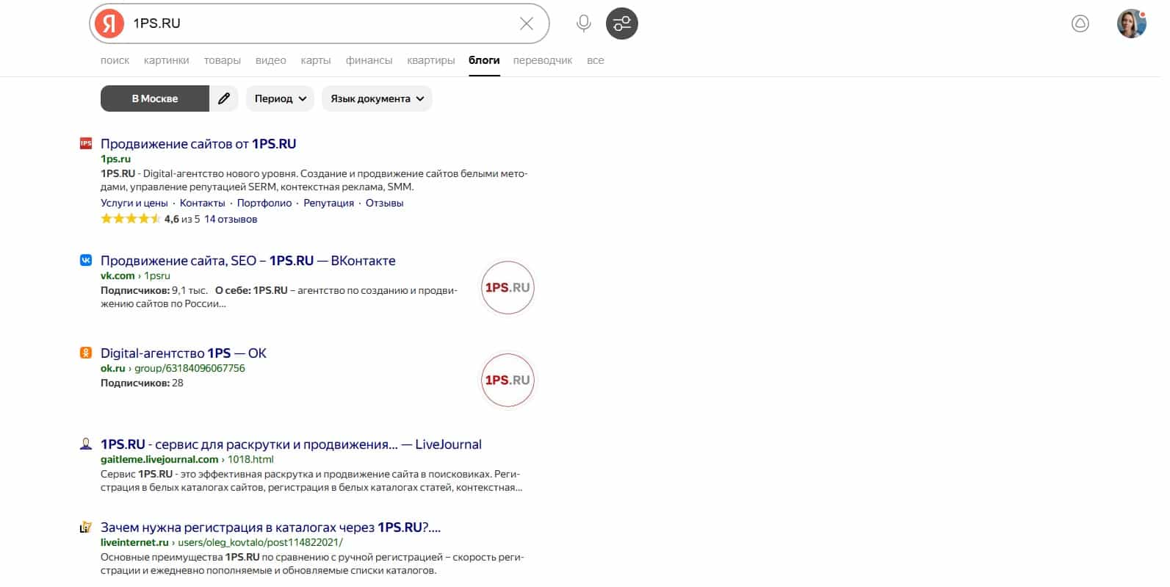Open the user profile avatar
1170x587 pixels.
pyautogui.click(x=1131, y=24)
